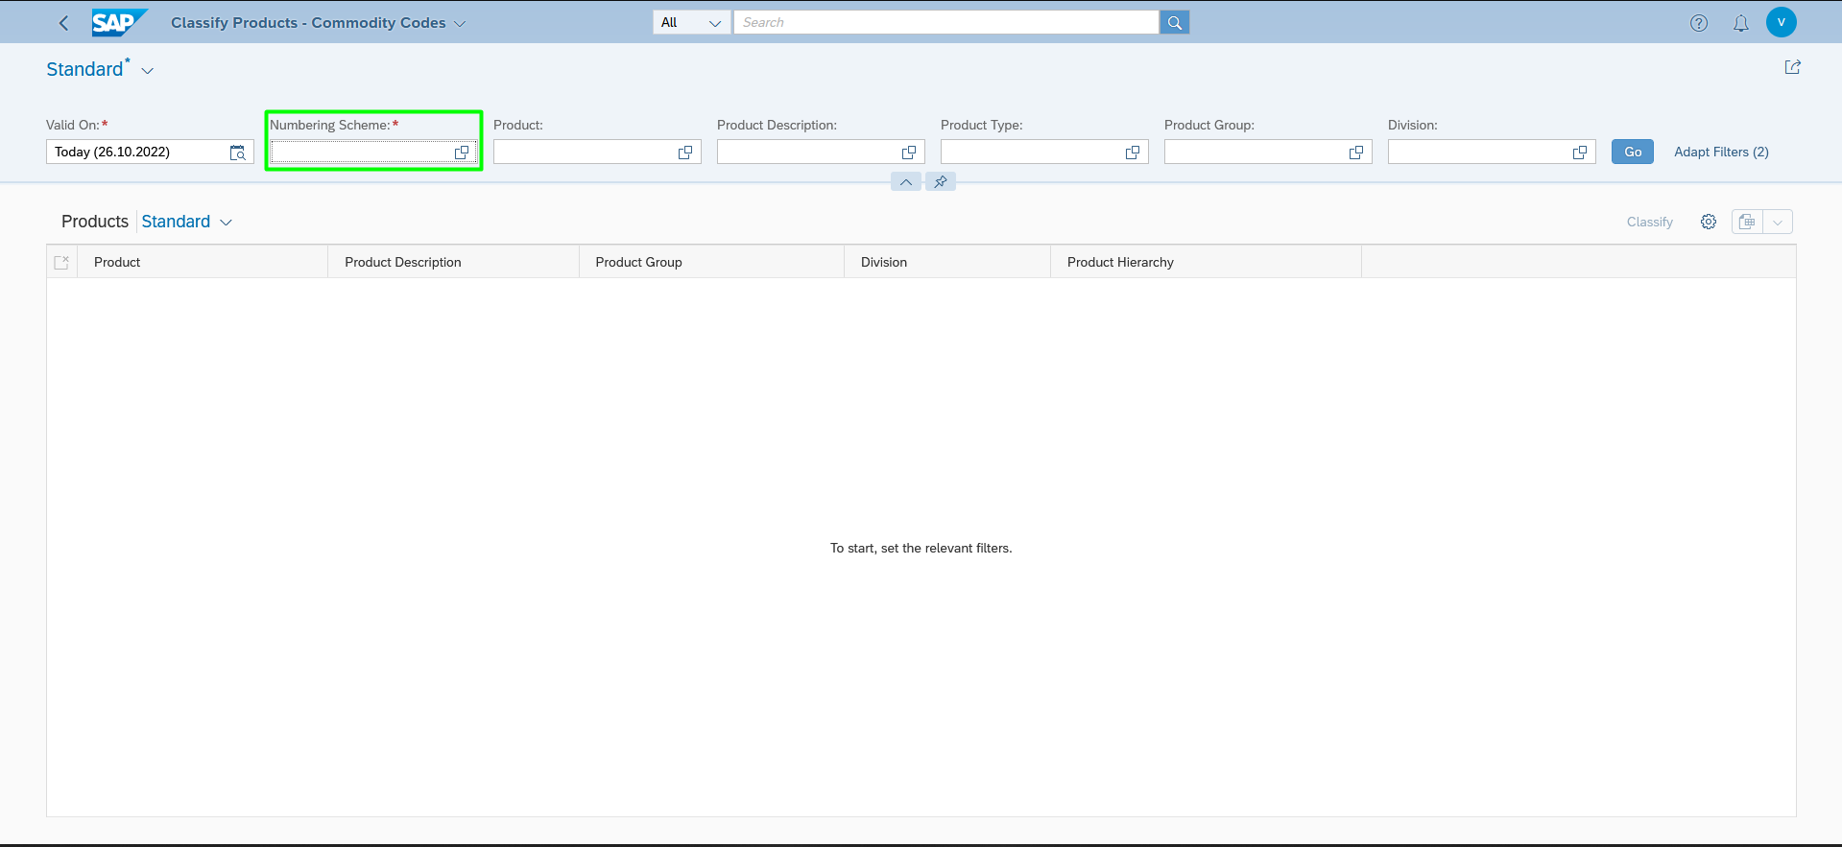This screenshot has height=847, width=1842.
Task: Open the Valid On date picker icon
Action: point(238,152)
